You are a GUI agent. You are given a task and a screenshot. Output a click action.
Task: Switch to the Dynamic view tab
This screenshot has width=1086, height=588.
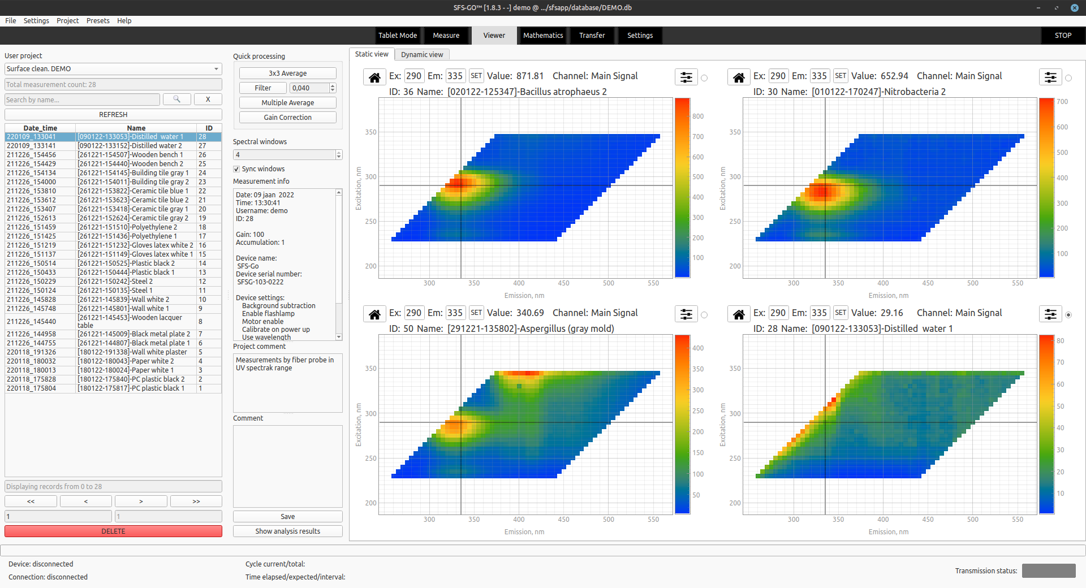click(x=421, y=54)
